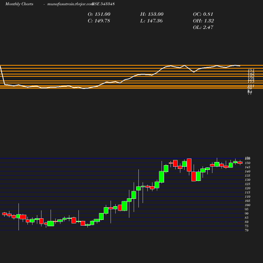Select the "H: 153.00" high value

tap(152, 14)
